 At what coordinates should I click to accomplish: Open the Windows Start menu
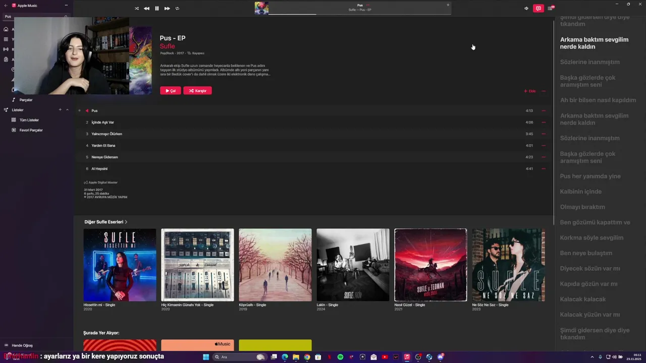[x=206, y=357]
